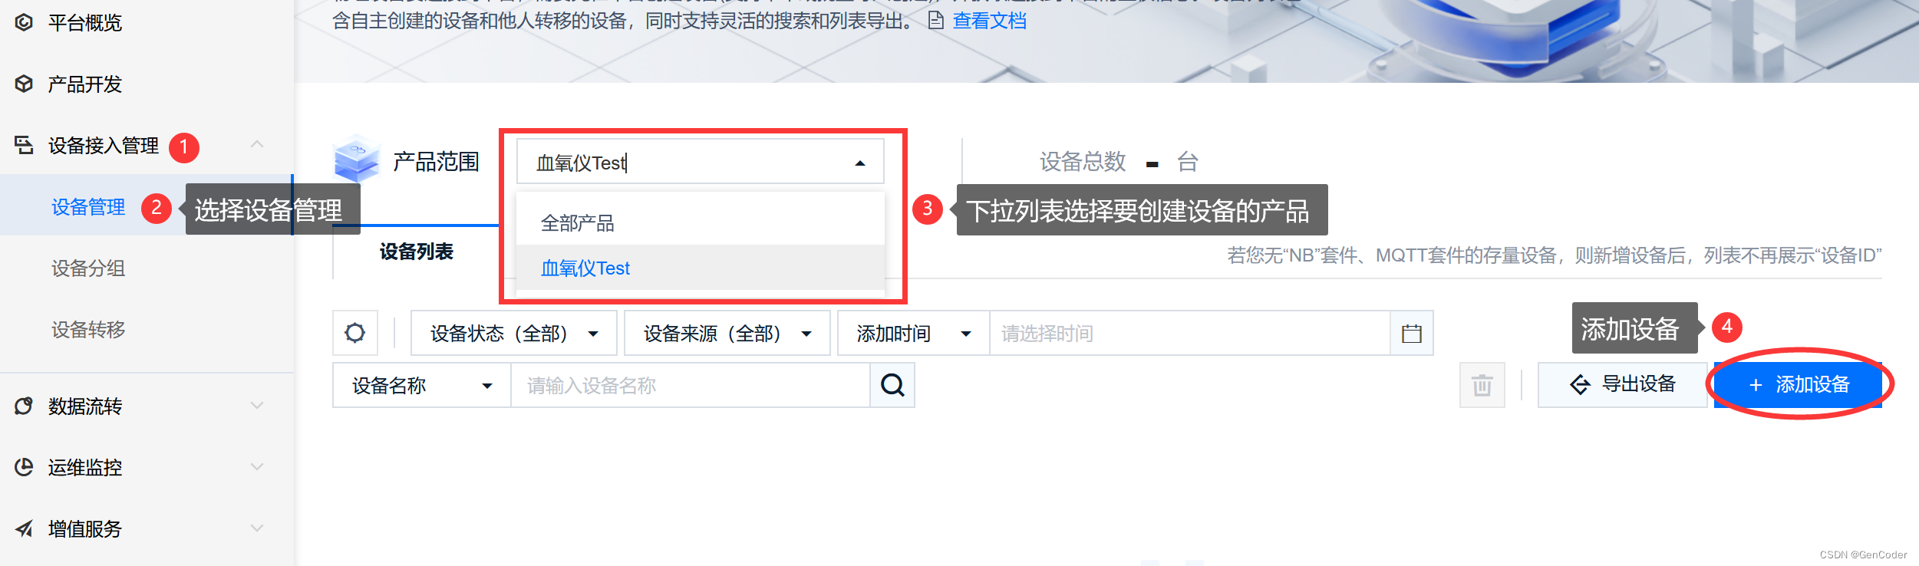Open the 设备状态（全部）dropdown
The height and width of the screenshot is (566, 1919).
[514, 333]
